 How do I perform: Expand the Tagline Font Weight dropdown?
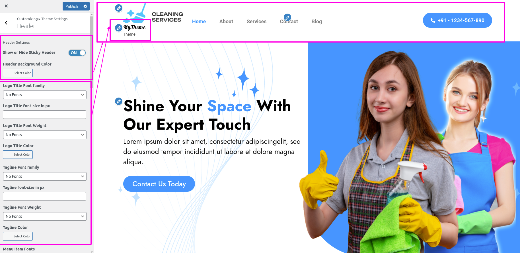click(x=45, y=216)
